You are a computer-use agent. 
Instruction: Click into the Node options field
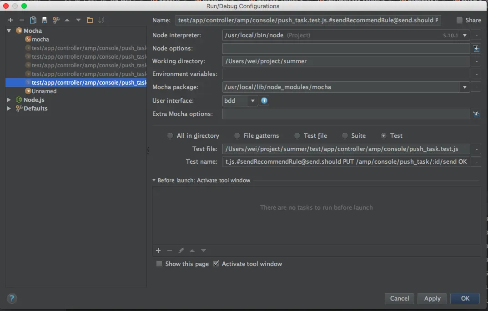pos(346,48)
